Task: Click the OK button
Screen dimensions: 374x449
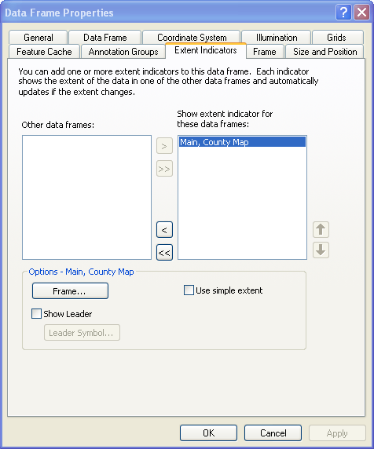Action: (209, 433)
